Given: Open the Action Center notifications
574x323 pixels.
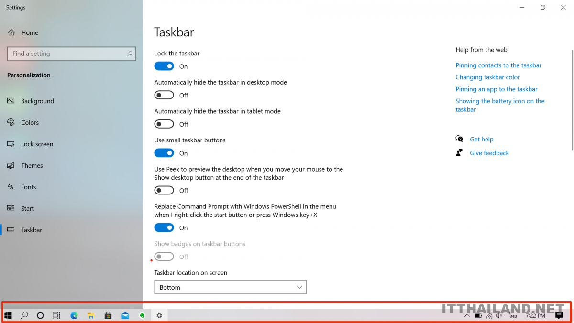Looking at the screenshot, I should (x=559, y=315).
